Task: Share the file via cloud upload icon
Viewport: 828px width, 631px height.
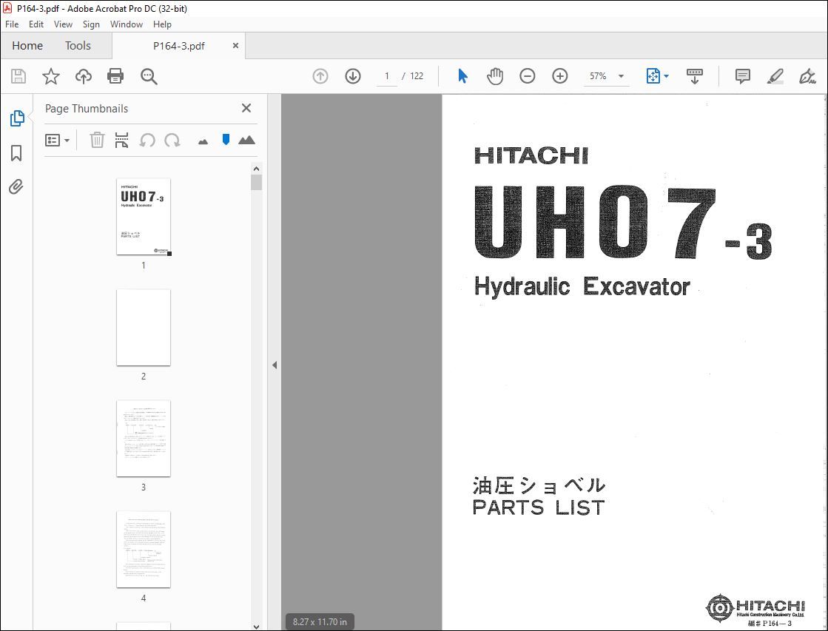Action: 83,76
